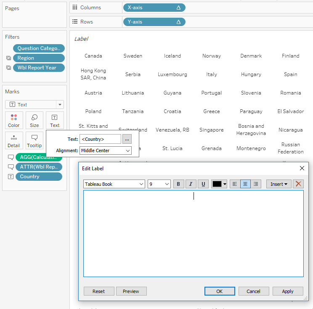Open the black font color picker
This screenshot has width=313, height=309.
click(220, 184)
